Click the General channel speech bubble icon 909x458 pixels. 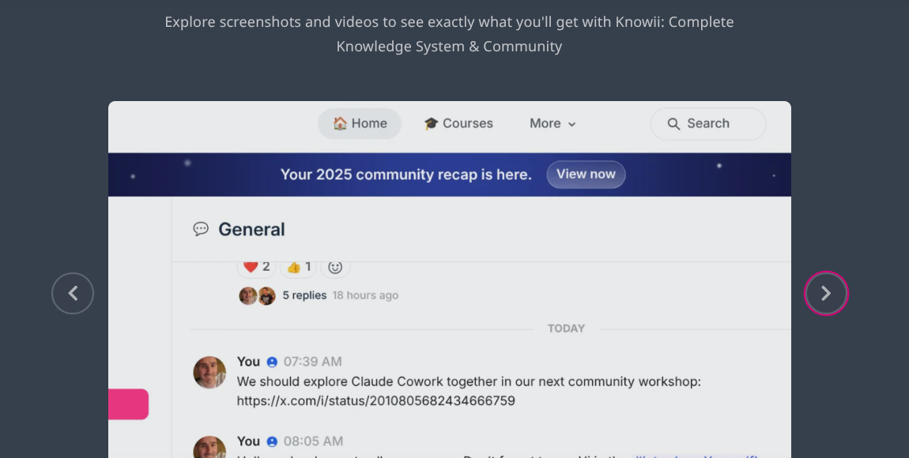(201, 229)
